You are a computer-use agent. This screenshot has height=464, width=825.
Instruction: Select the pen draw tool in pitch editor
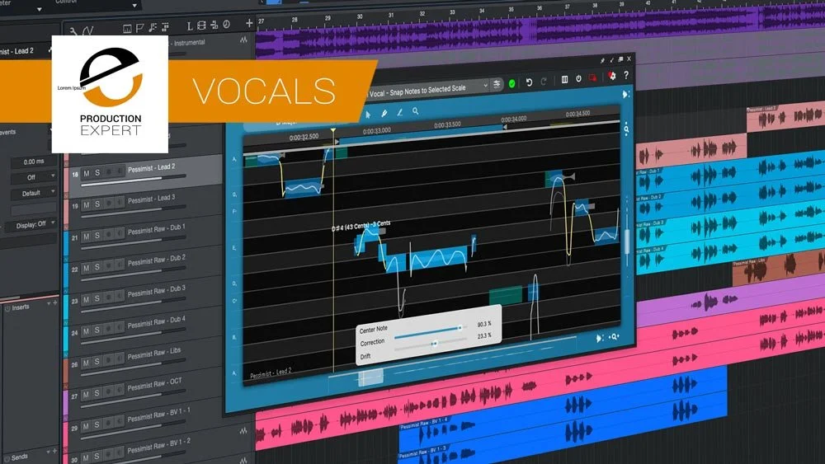coord(384,113)
